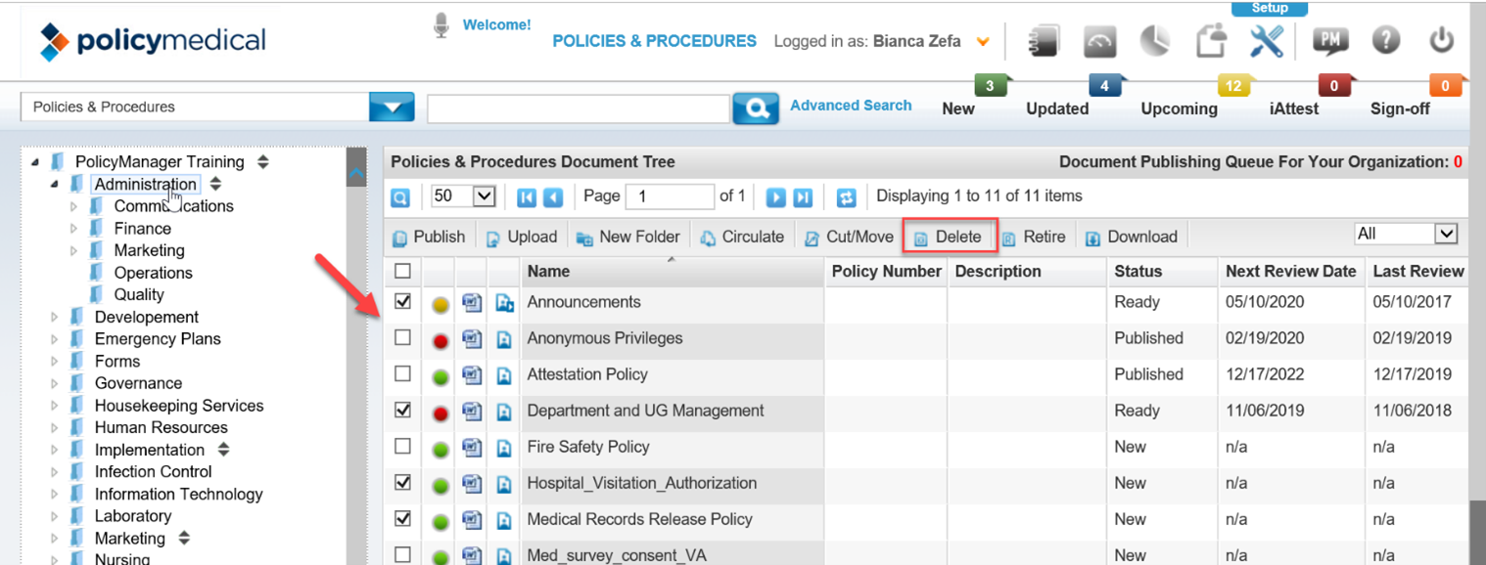Open the user account dropdown arrow

(983, 42)
